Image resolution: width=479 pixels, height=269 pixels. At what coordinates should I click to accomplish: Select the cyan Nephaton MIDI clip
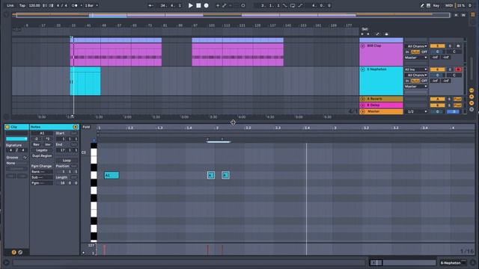tap(85, 81)
